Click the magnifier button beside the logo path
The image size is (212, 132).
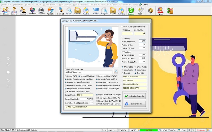pos(116,72)
